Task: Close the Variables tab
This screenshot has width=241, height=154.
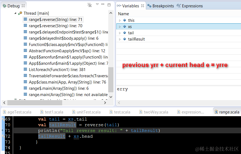Action: (143, 6)
